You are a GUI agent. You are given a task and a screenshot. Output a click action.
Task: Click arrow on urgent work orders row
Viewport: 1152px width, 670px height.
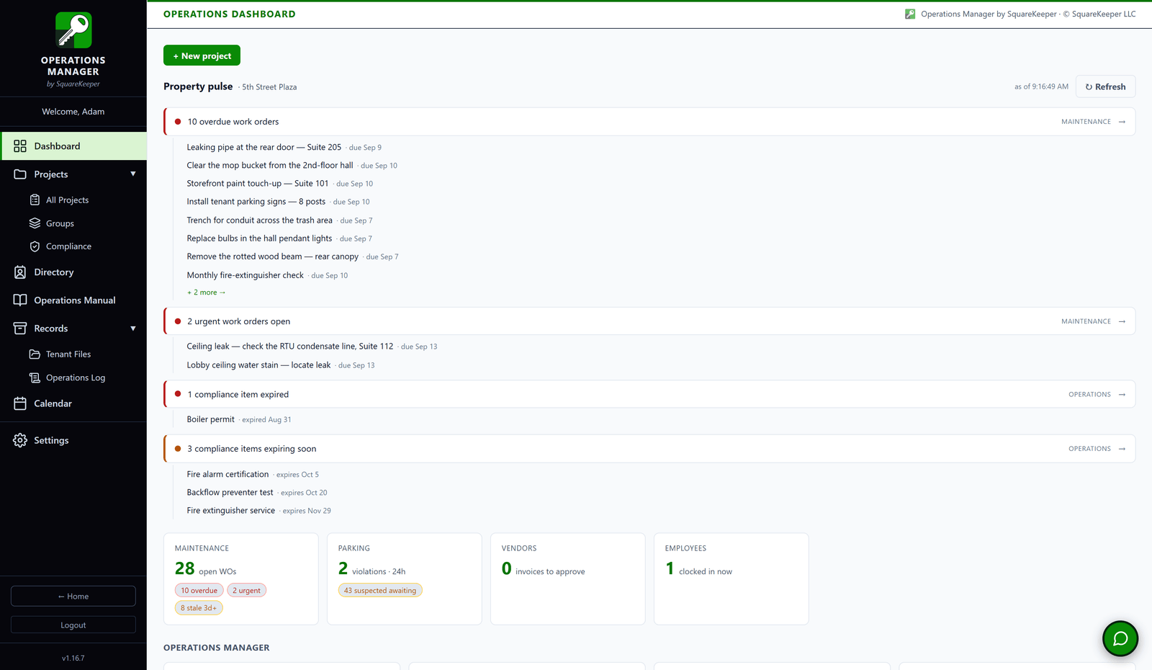1122,321
